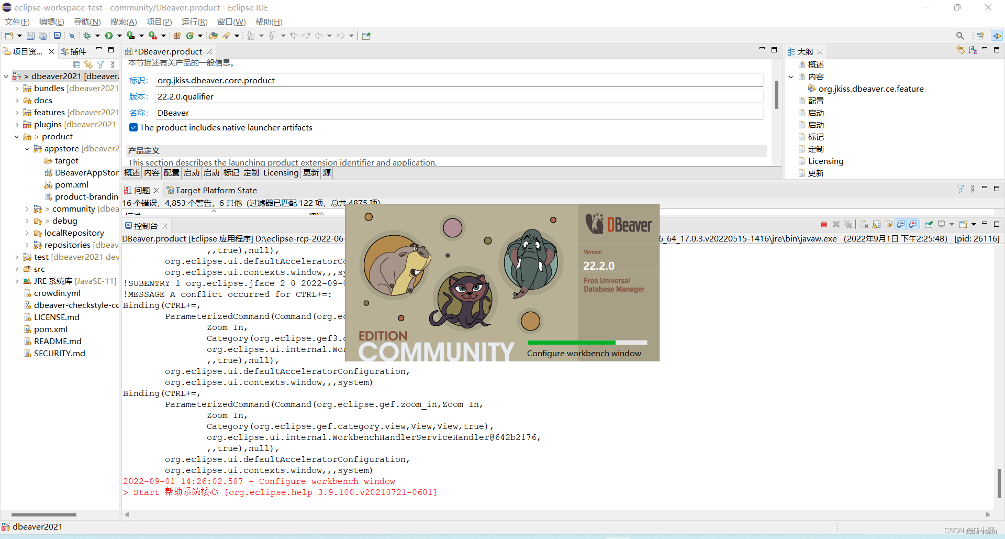Close the 控制台 console view tab

coord(164,226)
